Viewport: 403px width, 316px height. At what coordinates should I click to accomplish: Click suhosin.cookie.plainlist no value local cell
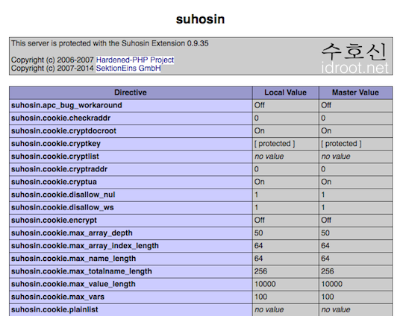point(286,310)
